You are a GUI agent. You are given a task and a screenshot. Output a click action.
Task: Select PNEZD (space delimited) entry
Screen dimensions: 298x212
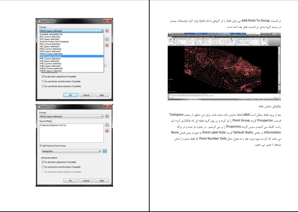[x=72, y=71]
